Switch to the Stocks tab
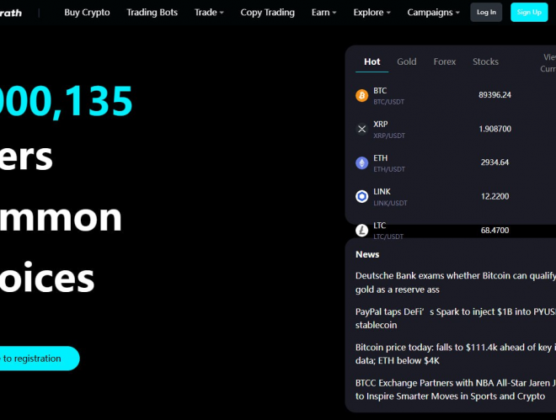Image resolution: width=556 pixels, height=420 pixels. tap(485, 61)
